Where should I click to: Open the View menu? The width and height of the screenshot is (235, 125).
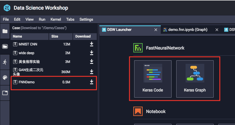pyautogui.click(x=30, y=20)
